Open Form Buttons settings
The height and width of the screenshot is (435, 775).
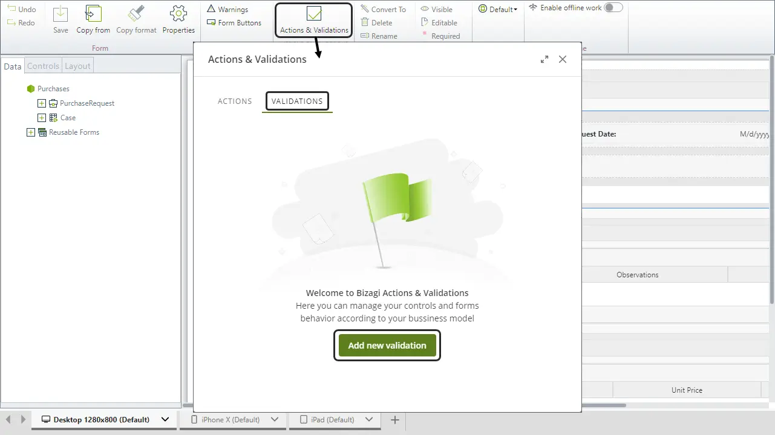tap(234, 22)
